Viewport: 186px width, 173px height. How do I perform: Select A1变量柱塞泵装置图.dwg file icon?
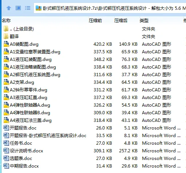pos(6,52)
